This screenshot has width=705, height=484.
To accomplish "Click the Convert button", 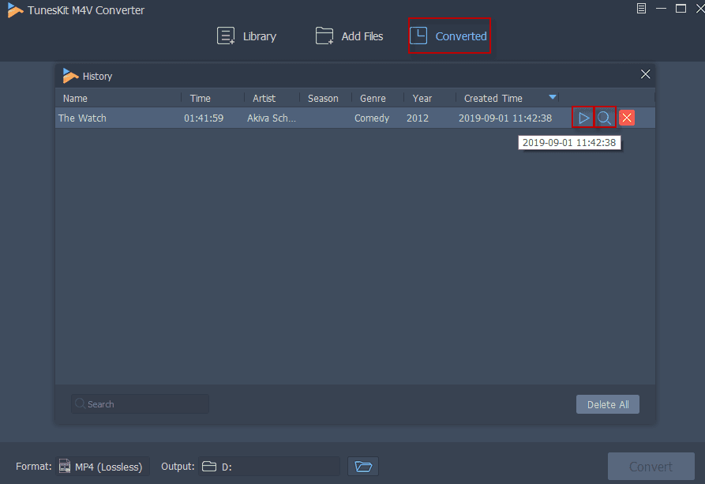I will point(651,467).
